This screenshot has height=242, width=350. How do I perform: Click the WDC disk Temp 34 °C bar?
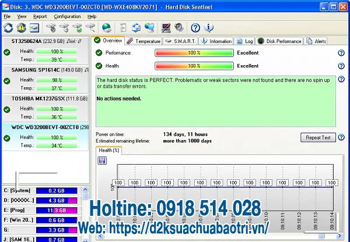tap(57, 146)
